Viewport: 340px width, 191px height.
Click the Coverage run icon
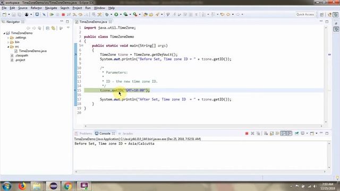click(125, 14)
